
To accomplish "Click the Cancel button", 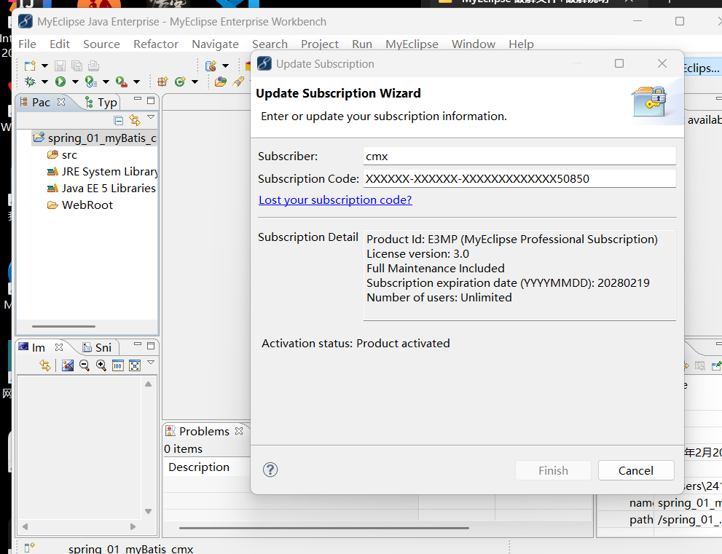I will [x=636, y=470].
